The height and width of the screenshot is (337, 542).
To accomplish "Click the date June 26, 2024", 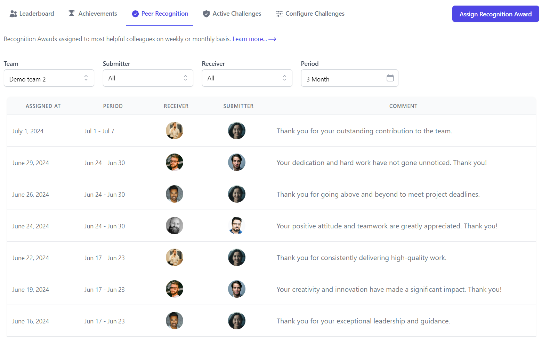I will [31, 195].
